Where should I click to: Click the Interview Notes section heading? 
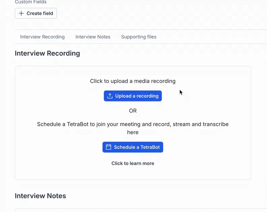[40, 196]
